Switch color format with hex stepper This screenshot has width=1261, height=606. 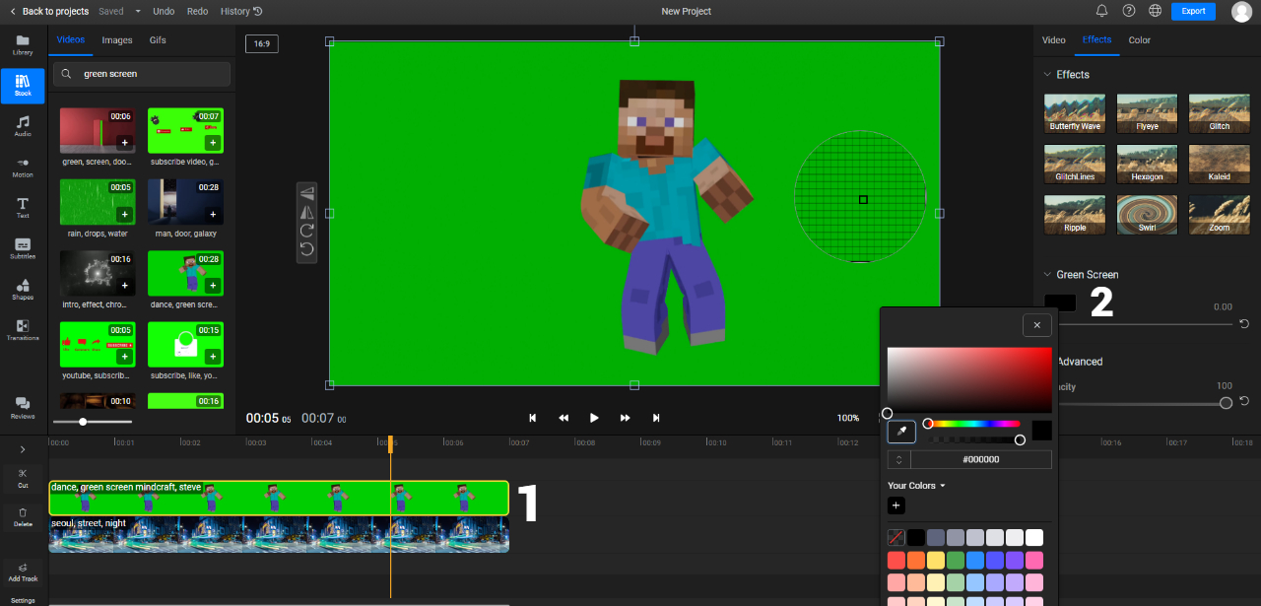(898, 459)
